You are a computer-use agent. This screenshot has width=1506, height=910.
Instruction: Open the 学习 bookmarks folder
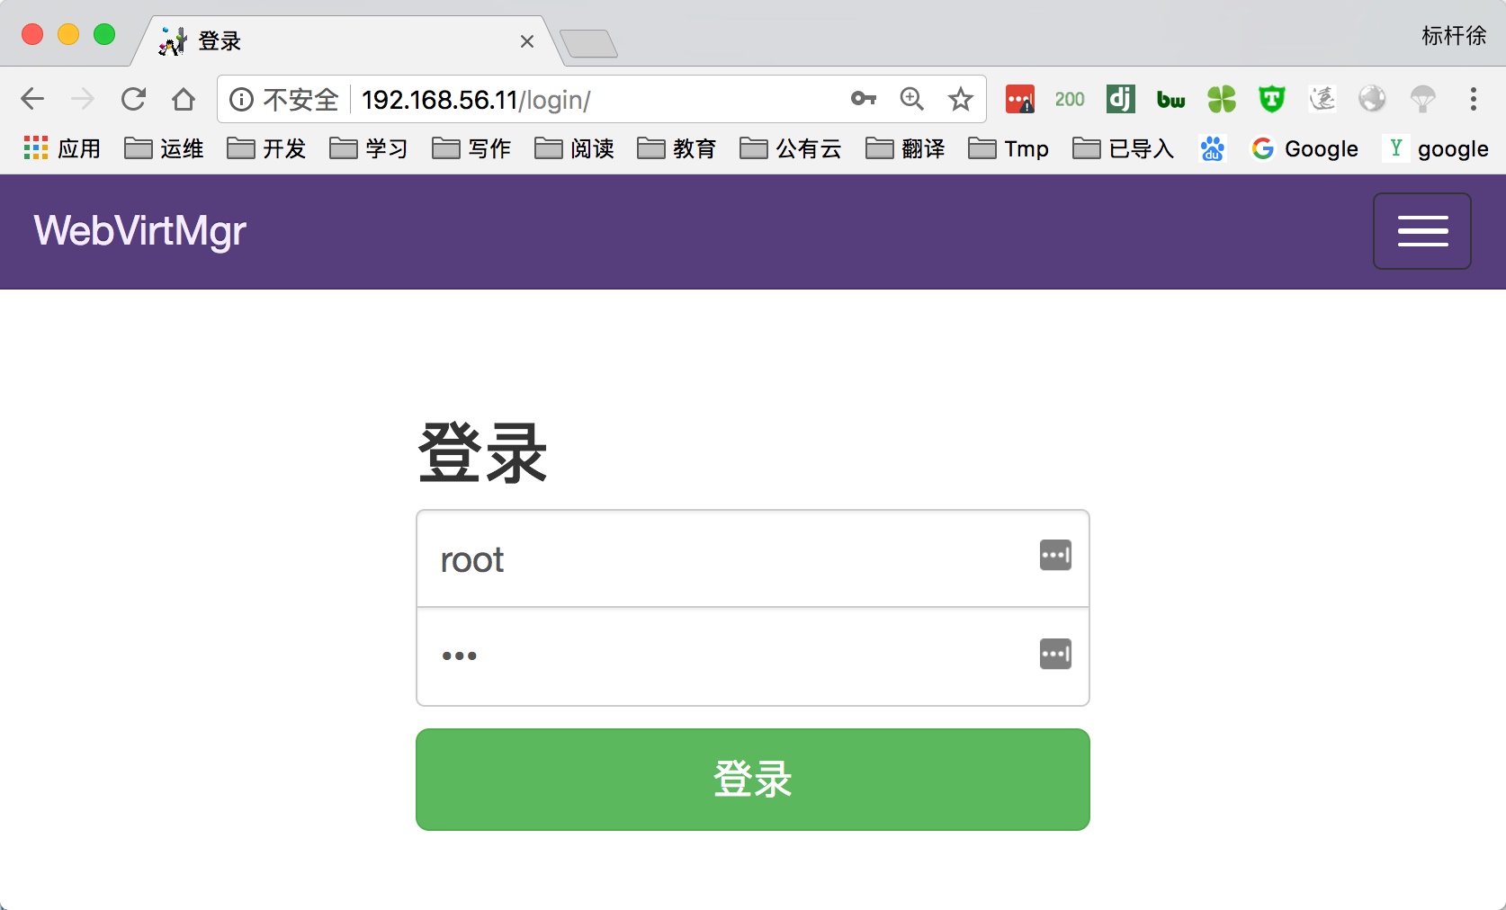369,148
